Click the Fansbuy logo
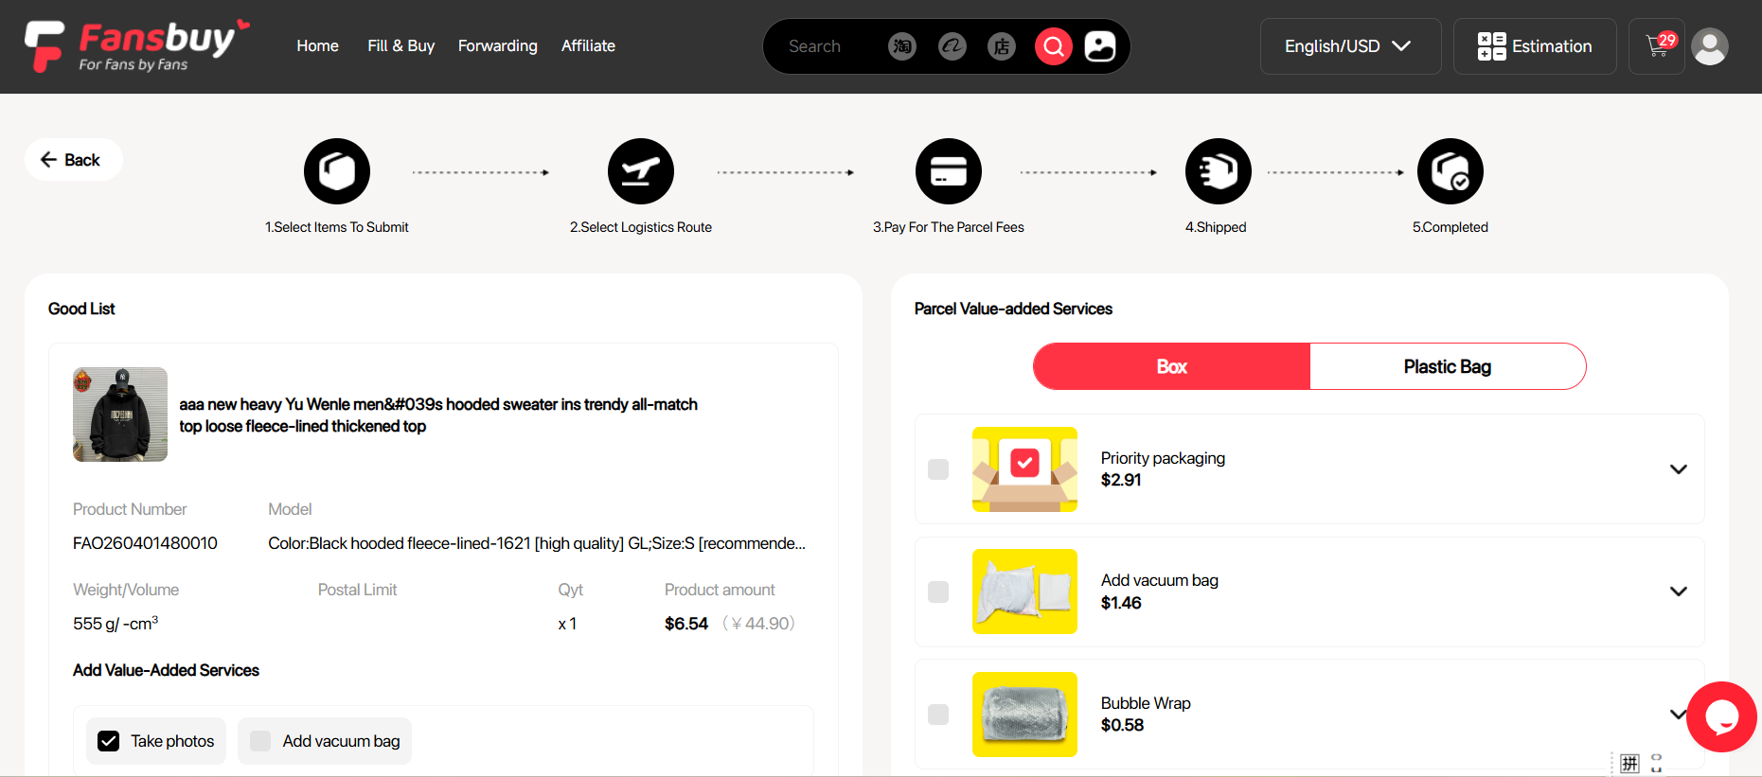 [x=137, y=45]
